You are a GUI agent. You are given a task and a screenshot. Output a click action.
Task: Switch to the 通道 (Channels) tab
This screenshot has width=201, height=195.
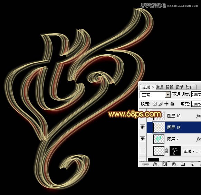(160, 87)
